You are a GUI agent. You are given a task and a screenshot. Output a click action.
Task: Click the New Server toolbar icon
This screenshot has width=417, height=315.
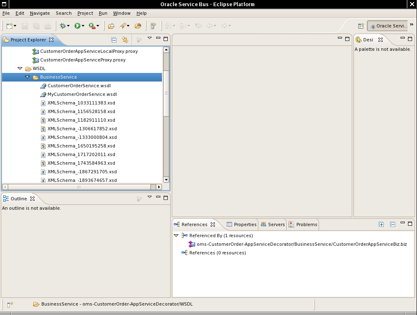click(x=153, y=26)
